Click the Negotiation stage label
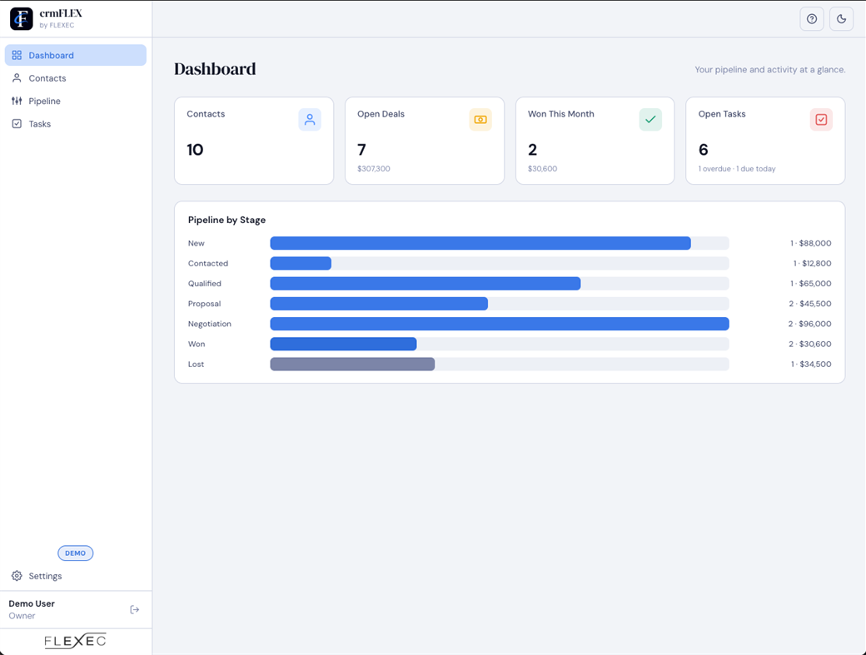Screen dimensions: 866x655 click(x=209, y=324)
